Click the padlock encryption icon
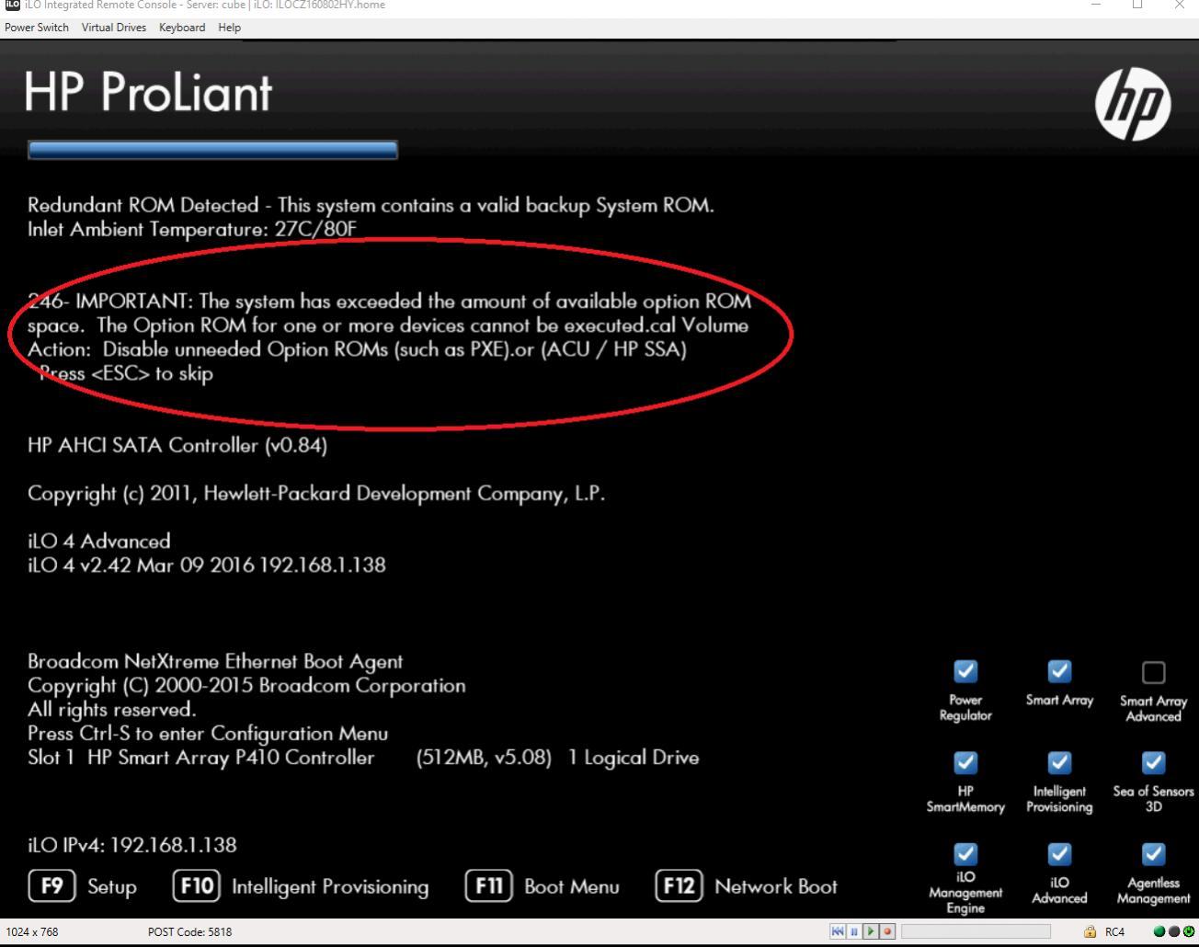 (1090, 931)
